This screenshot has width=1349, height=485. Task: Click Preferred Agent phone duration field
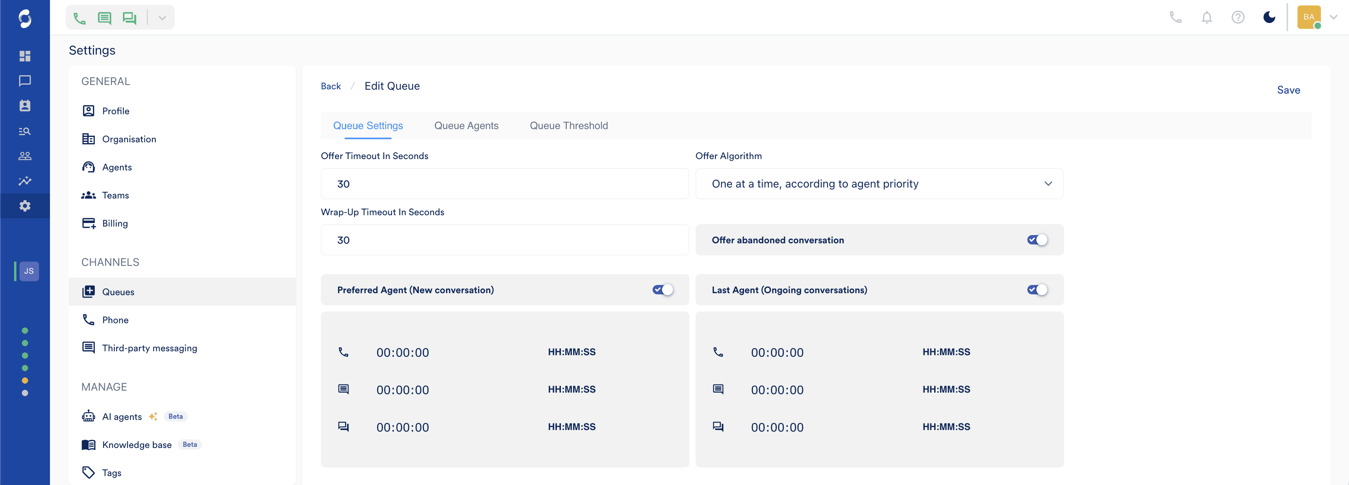pyautogui.click(x=402, y=352)
